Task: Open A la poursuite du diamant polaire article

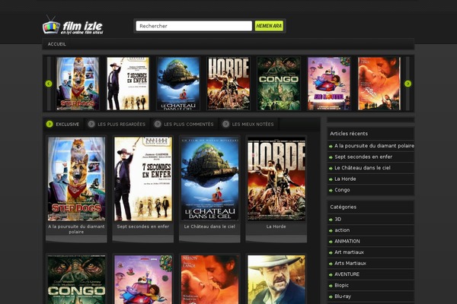Action: pos(374,146)
